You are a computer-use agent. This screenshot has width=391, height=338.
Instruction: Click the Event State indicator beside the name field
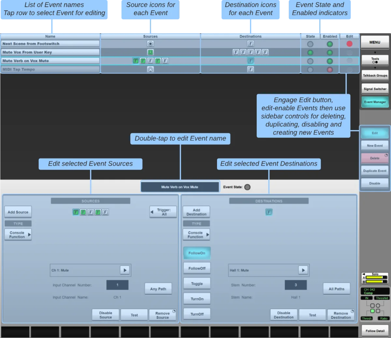tap(247, 187)
